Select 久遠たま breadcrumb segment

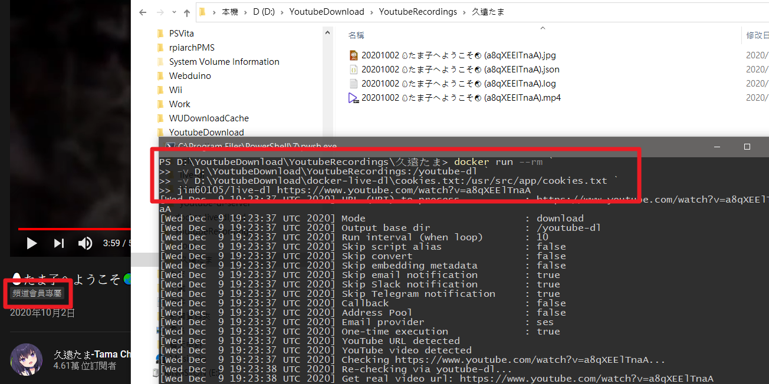[x=488, y=12]
